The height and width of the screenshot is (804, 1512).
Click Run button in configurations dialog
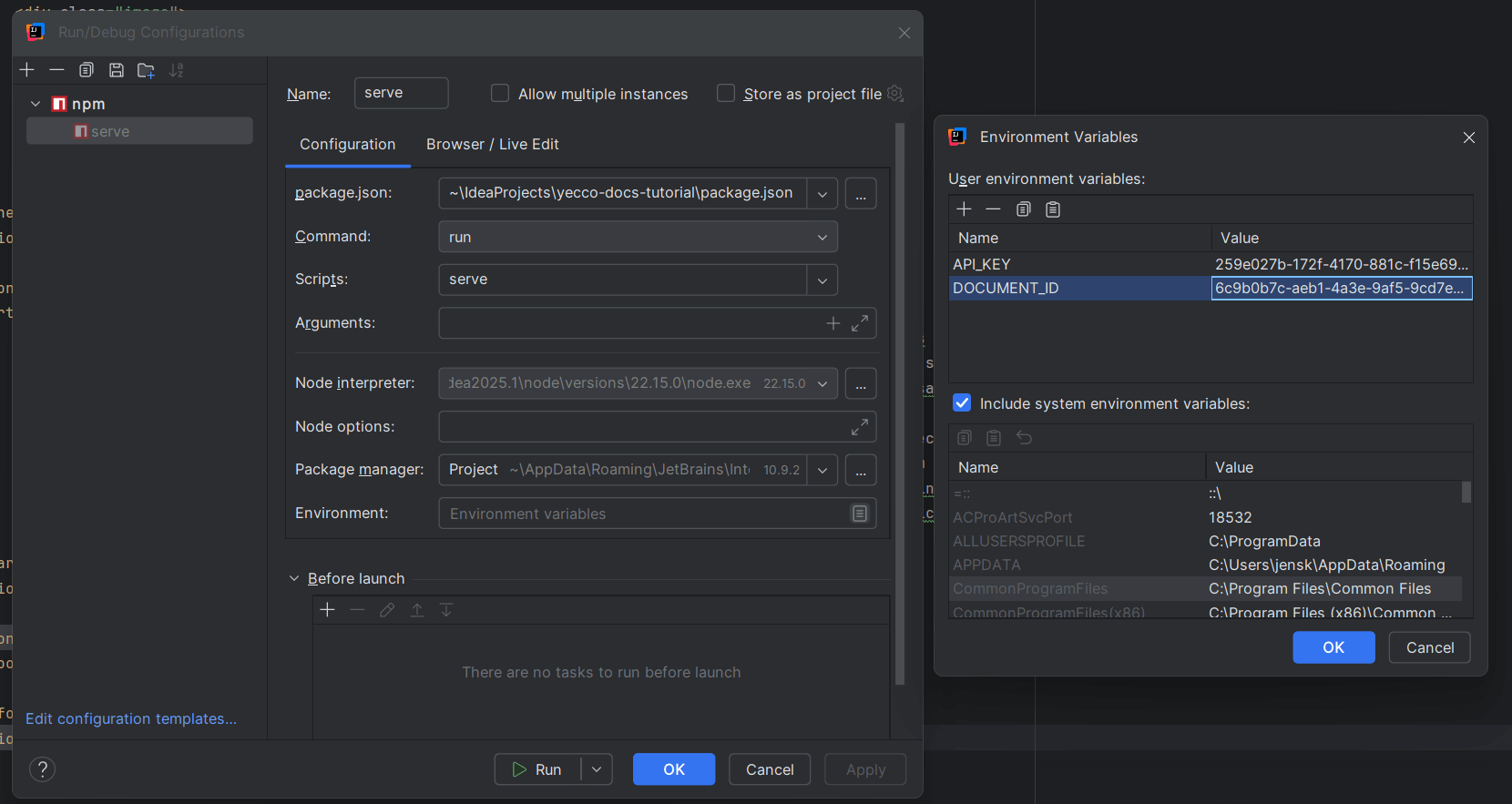click(537, 769)
